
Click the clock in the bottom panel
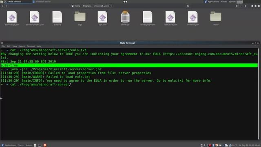pyautogui.click(x=249, y=145)
